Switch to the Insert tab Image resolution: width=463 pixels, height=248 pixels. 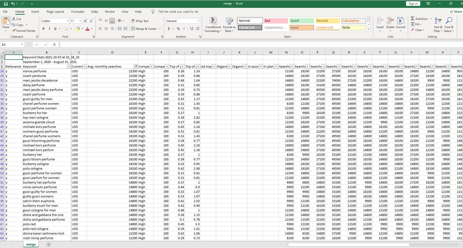tap(35, 12)
